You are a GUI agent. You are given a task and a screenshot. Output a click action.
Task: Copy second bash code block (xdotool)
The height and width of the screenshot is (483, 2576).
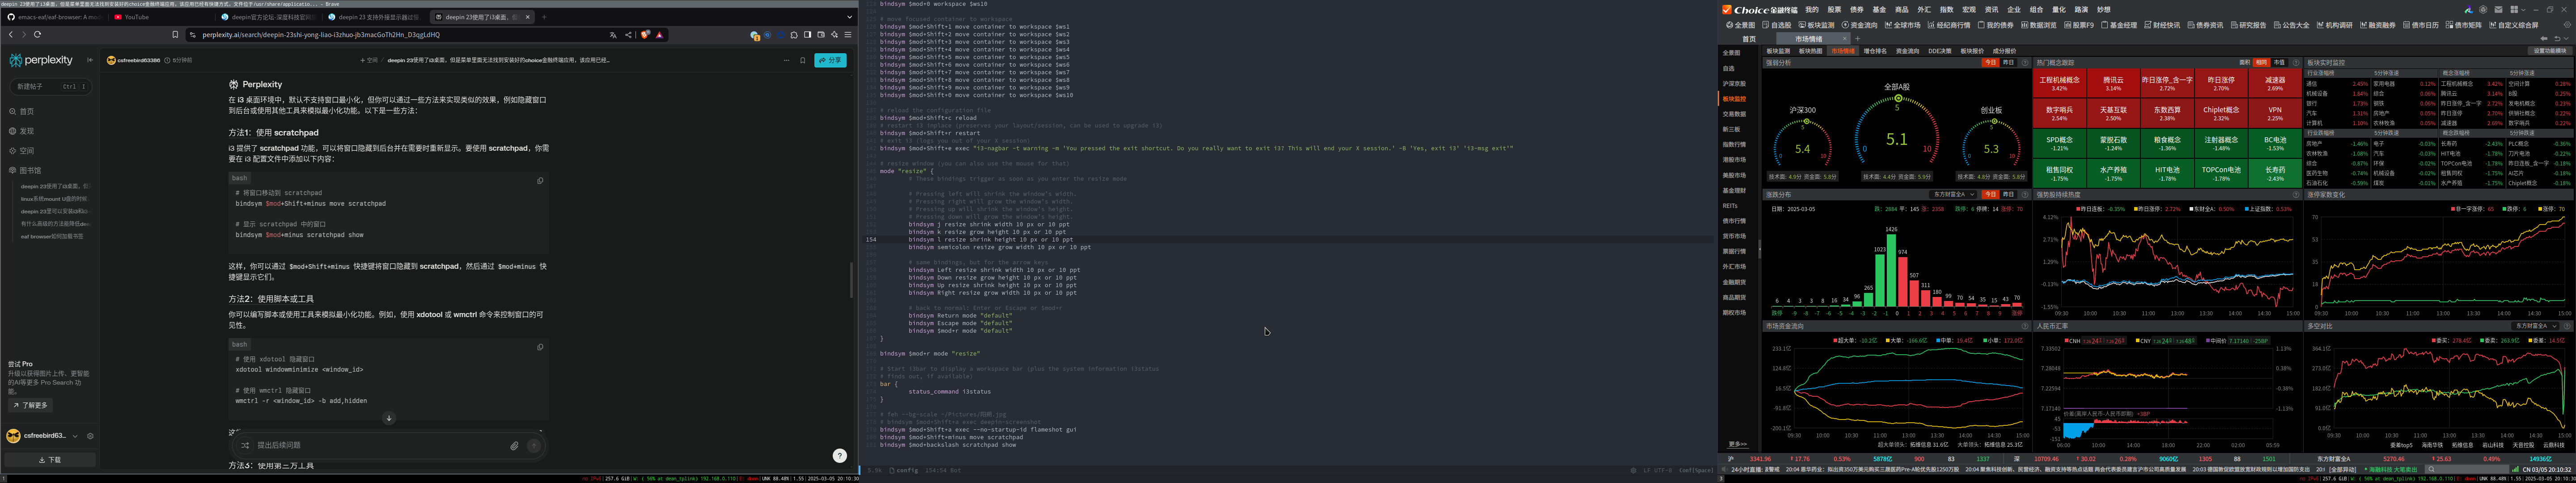(x=540, y=346)
